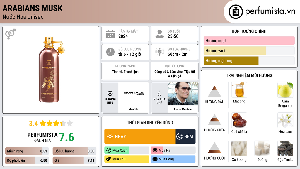Screen dimensions: 300x169
Task: Click the person icon beside Độ Tuổi
Action: pyautogui.click(x=159, y=34)
